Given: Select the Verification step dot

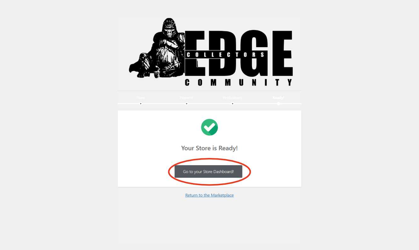Looking at the screenshot, I should coord(232,104).
